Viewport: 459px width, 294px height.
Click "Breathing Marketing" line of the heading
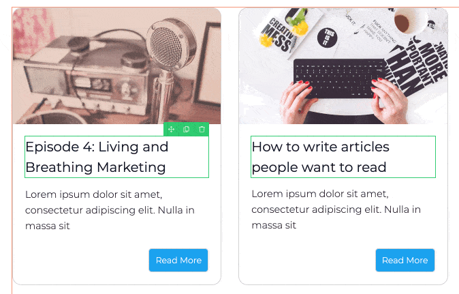(95, 167)
